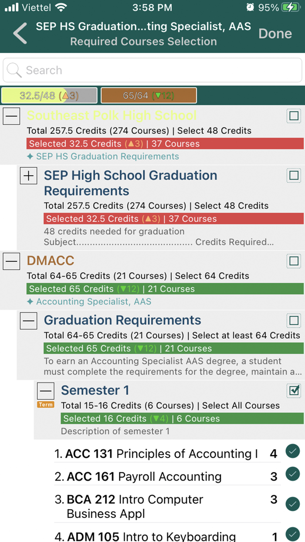Tap the checkmark circle for BCA 212
The height and width of the screenshot is (542, 305).
click(292, 504)
